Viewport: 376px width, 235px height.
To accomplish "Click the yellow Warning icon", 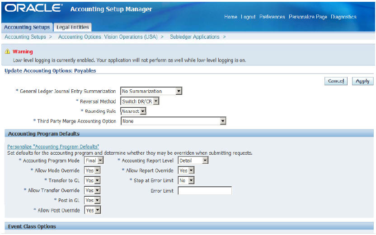I will (7, 52).
